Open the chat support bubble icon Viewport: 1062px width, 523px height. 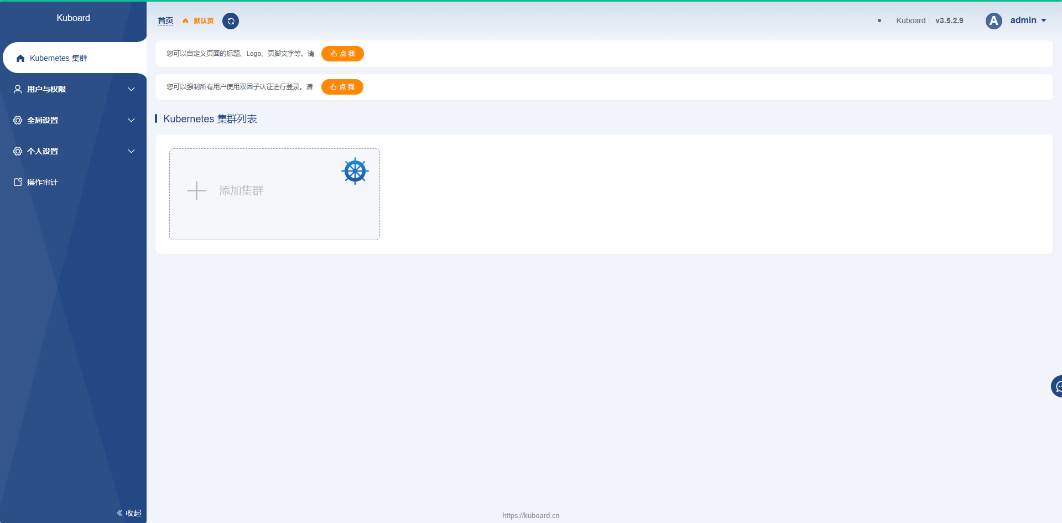point(1057,386)
